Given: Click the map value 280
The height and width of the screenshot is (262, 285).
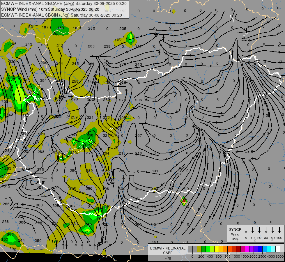Looking at the screenshot, I should coord(92,28).
